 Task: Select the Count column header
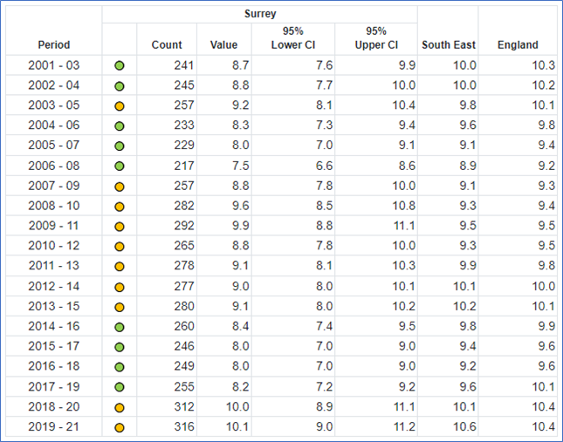[x=167, y=44]
